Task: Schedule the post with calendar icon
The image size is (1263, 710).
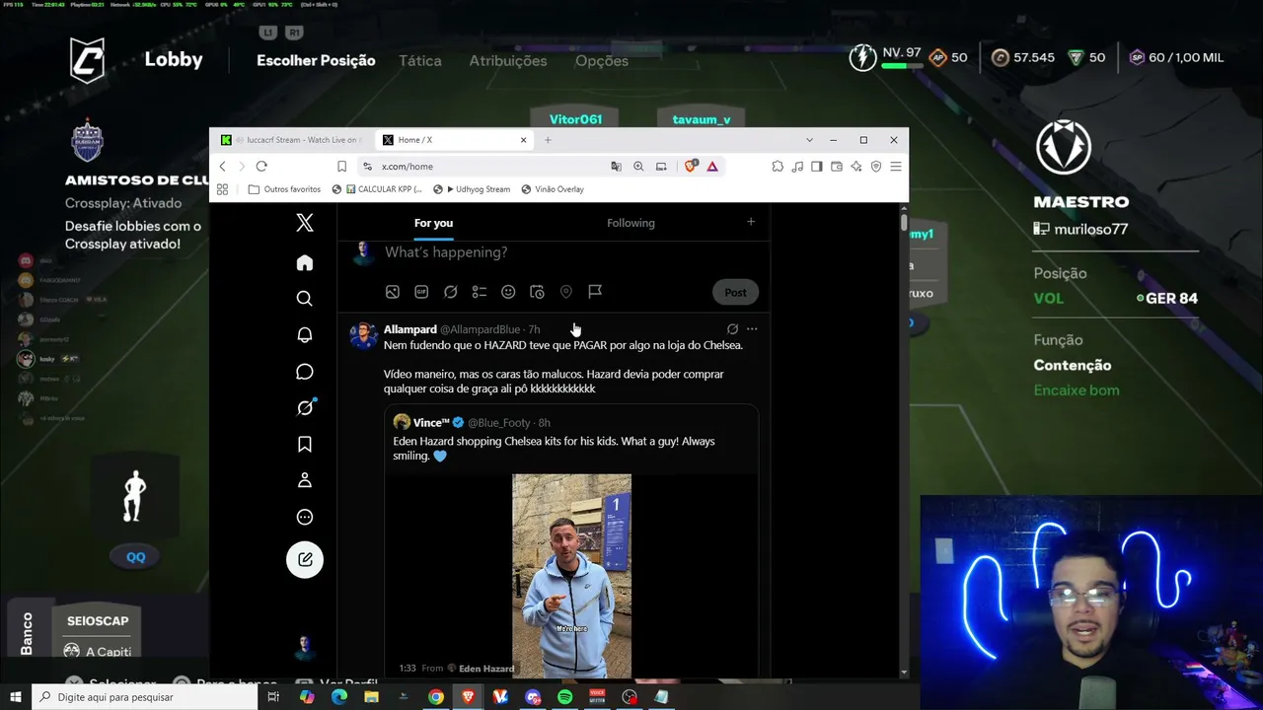Action: click(537, 292)
